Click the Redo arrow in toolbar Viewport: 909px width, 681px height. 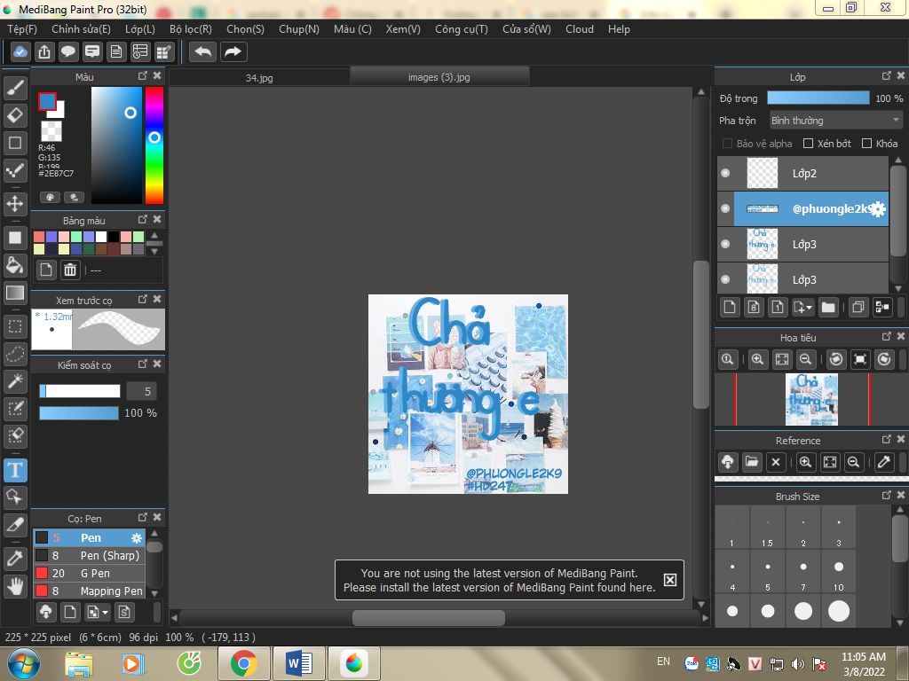233,52
